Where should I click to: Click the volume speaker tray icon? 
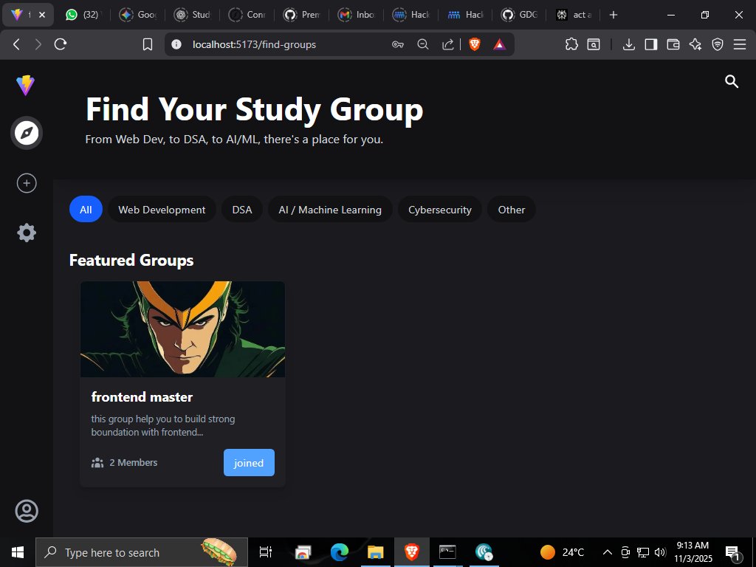(661, 552)
